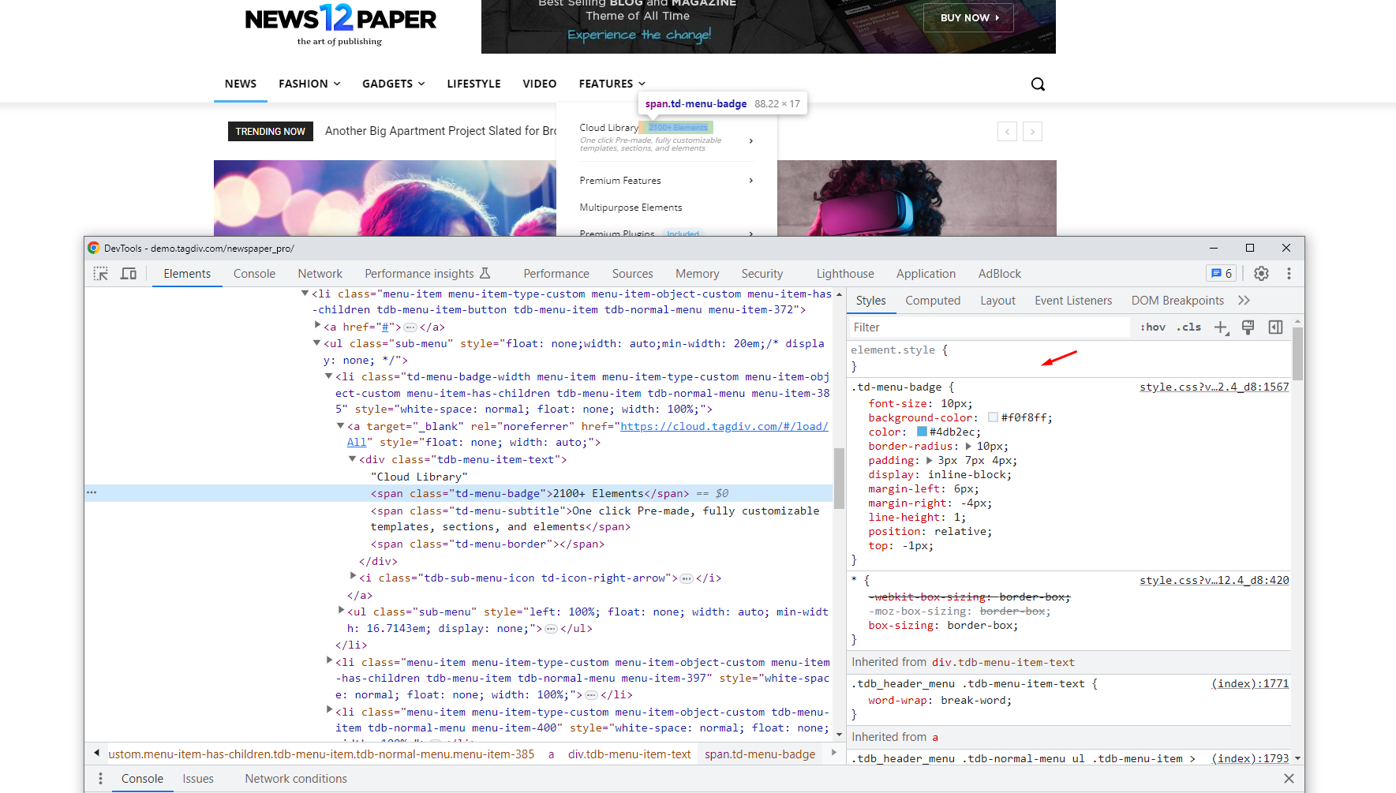Screen dimensions: 1396x793
Task: Click the ellipsis beside the selected span row
Action: click(x=92, y=492)
